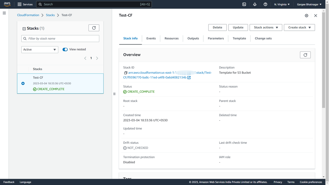Viewport: 329px width, 185px height.
Task: Expand the Stack actions dropdown
Action: pyautogui.click(x=266, y=27)
